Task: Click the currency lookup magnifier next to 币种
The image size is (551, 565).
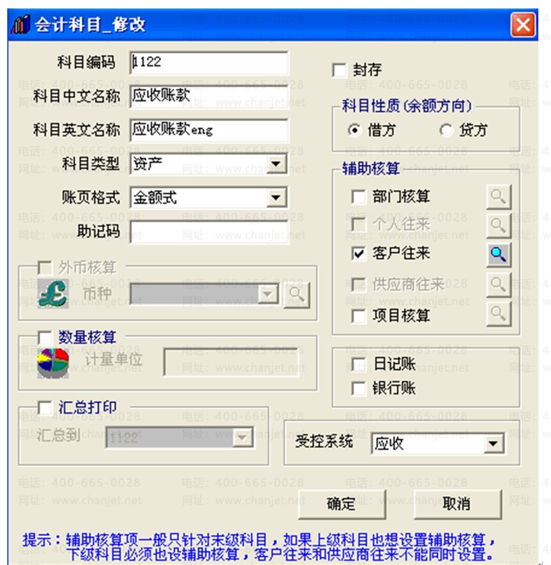Action: click(x=297, y=295)
